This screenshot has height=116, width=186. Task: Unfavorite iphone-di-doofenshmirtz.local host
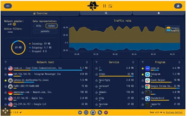click(x=6, y=81)
